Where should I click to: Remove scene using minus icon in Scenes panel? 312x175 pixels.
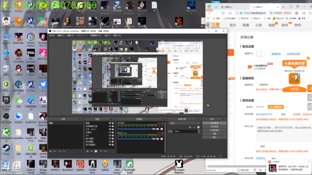click(55, 151)
